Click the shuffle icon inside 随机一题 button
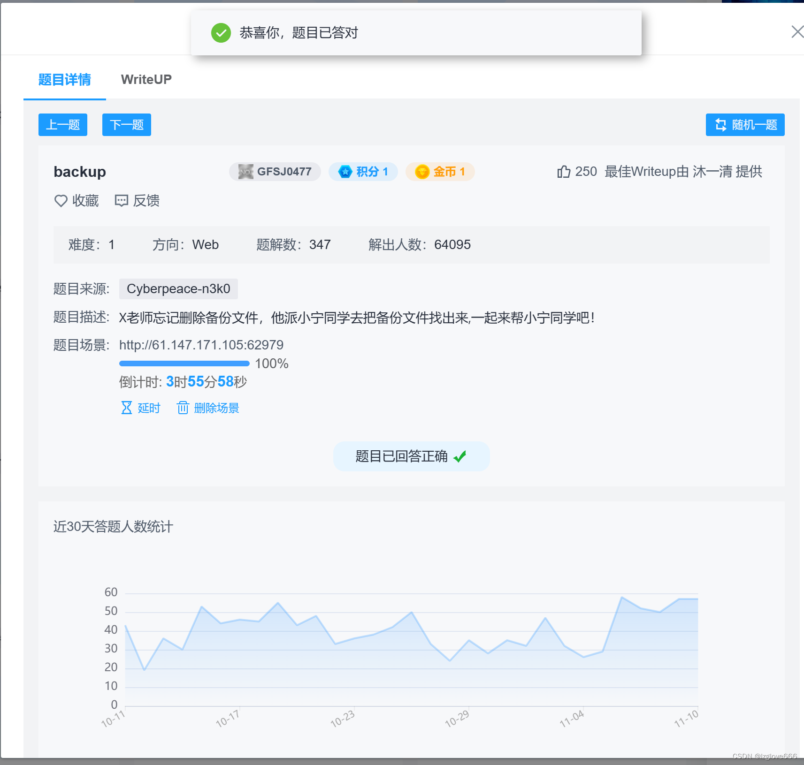 coord(721,124)
